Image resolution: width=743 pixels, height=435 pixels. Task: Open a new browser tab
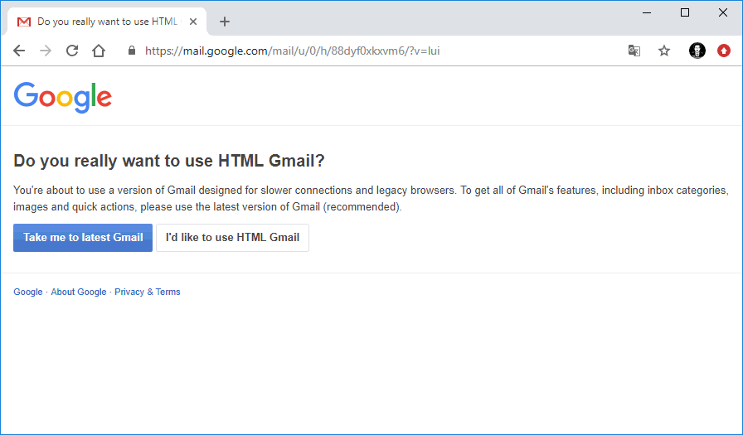[x=225, y=22]
